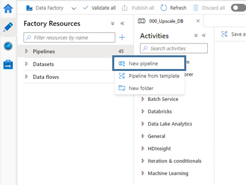Click the pipeline icon on 000_Upscale_DB tab
Viewport: 246px width, 185px height.
tap(142, 21)
